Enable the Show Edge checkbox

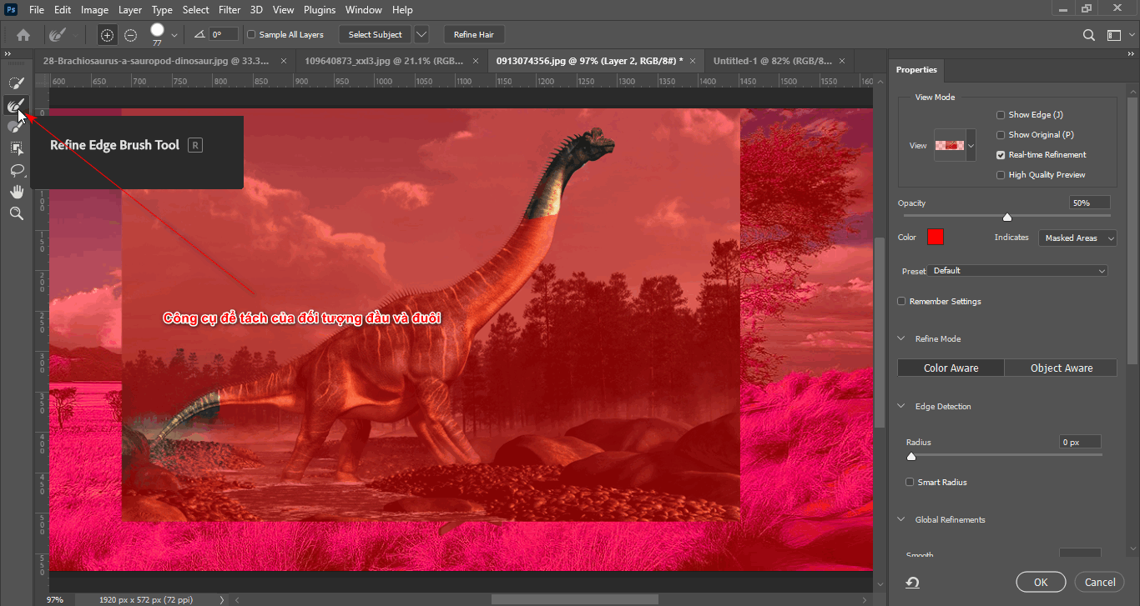(1001, 114)
